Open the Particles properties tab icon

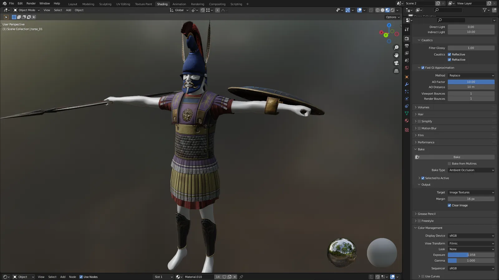pos(407,91)
